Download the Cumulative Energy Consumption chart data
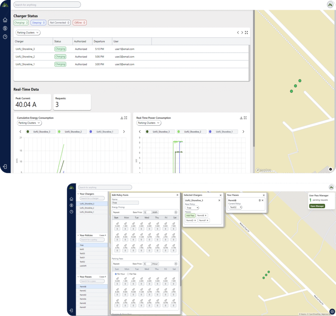Screen dimensions: 336x316 [122, 118]
